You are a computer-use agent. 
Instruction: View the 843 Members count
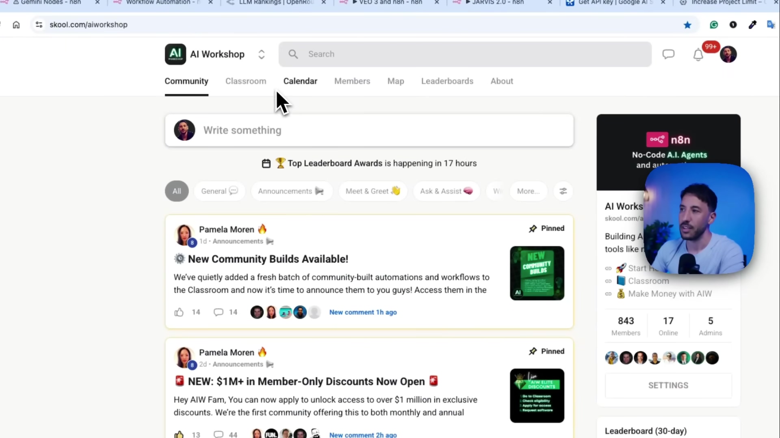(x=626, y=326)
